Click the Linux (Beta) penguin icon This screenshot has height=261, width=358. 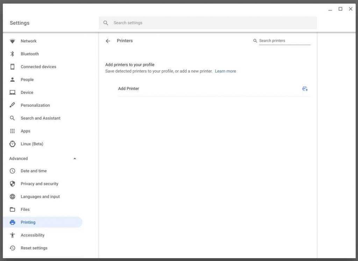13,144
